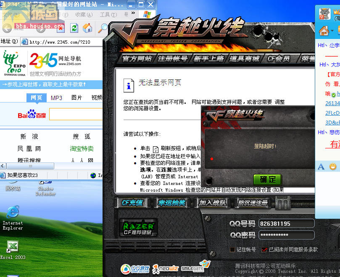Click the Windows flag logo in IE
This screenshot has width=340, height=277.
(x=147, y=15)
